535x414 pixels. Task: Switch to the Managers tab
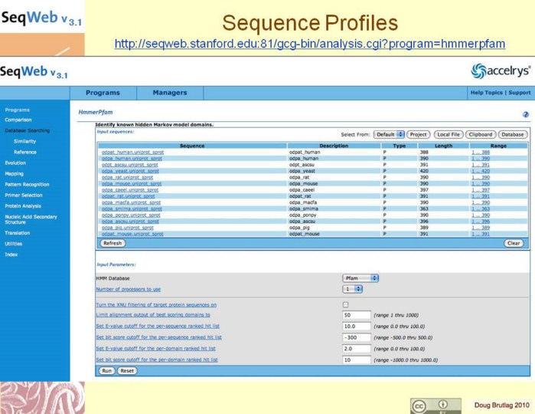click(x=169, y=93)
